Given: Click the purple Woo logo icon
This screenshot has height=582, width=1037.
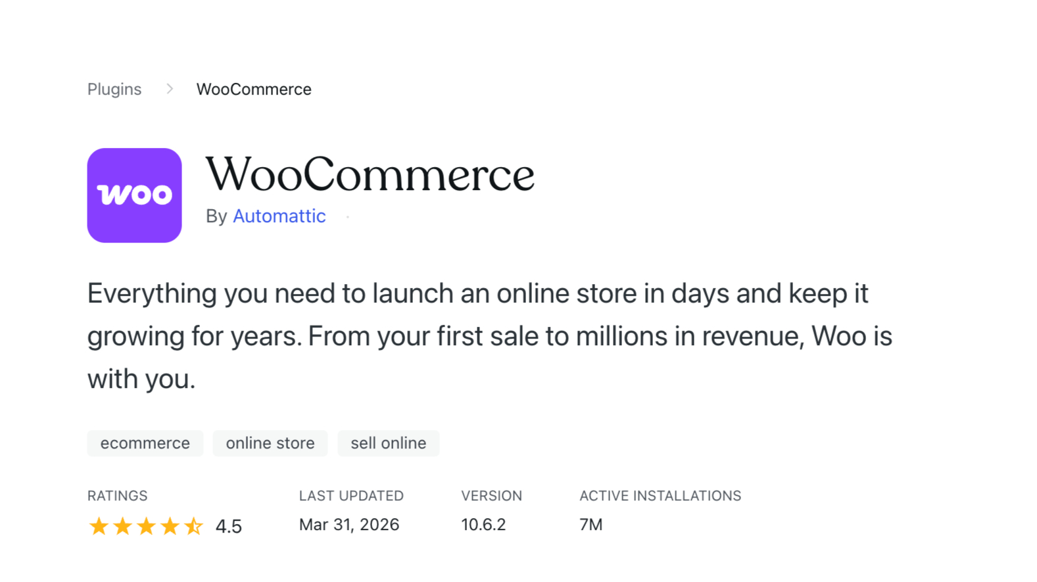Looking at the screenshot, I should [x=134, y=195].
